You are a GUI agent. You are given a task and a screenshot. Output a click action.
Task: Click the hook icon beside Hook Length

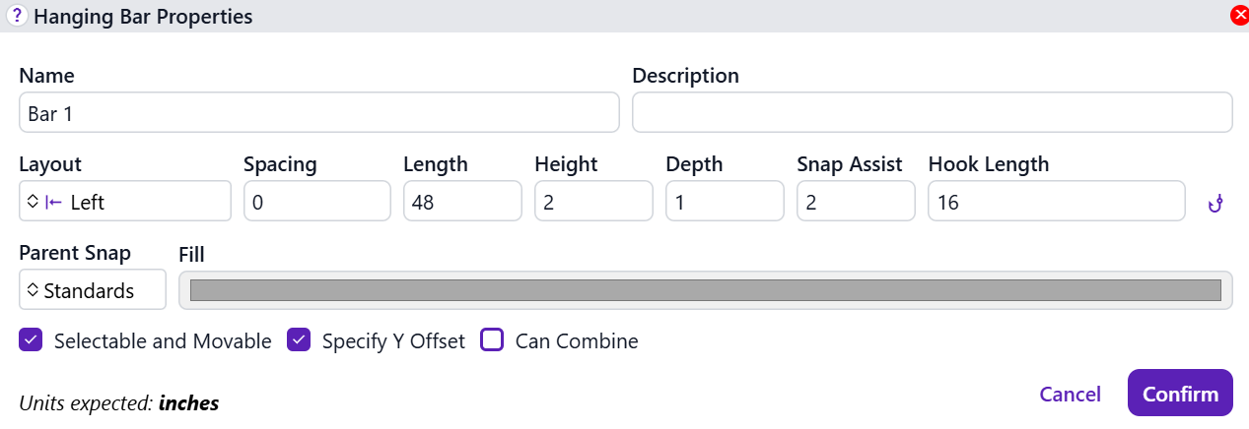pos(1215,203)
